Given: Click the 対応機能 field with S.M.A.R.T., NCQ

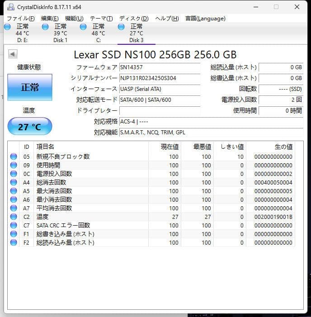Looking at the screenshot, I should tap(211, 132).
